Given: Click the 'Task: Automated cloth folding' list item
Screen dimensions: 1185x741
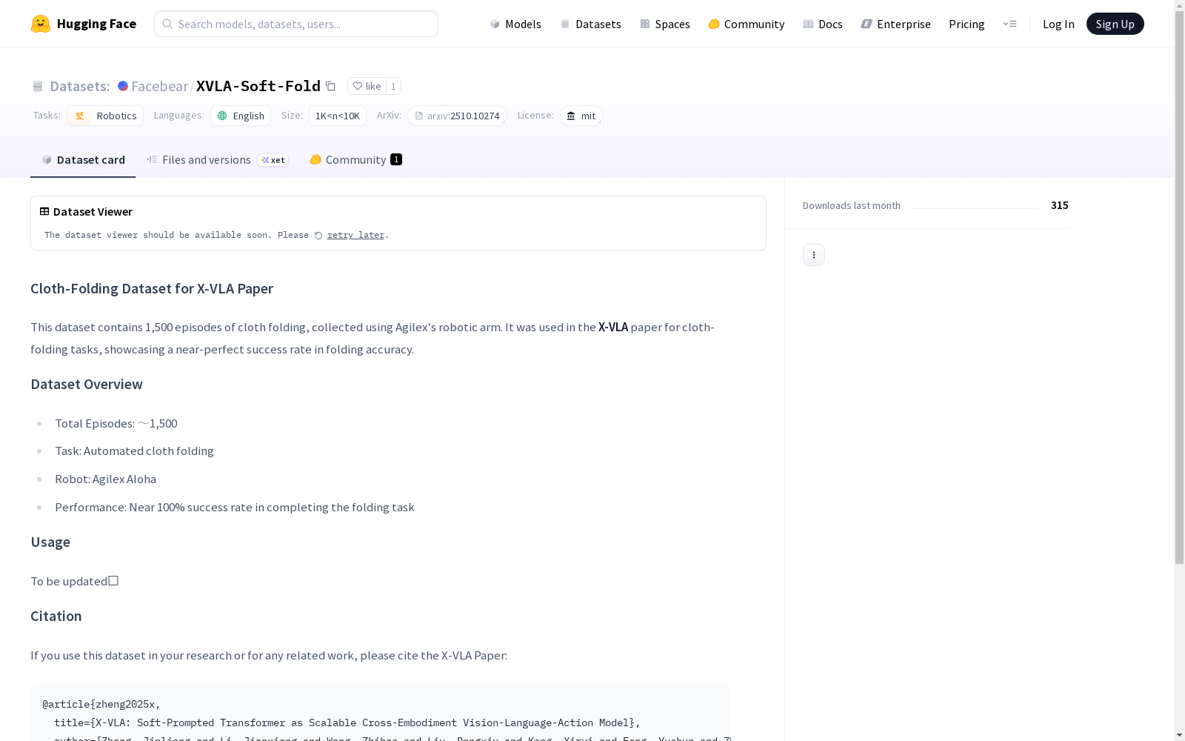Looking at the screenshot, I should [x=134, y=451].
